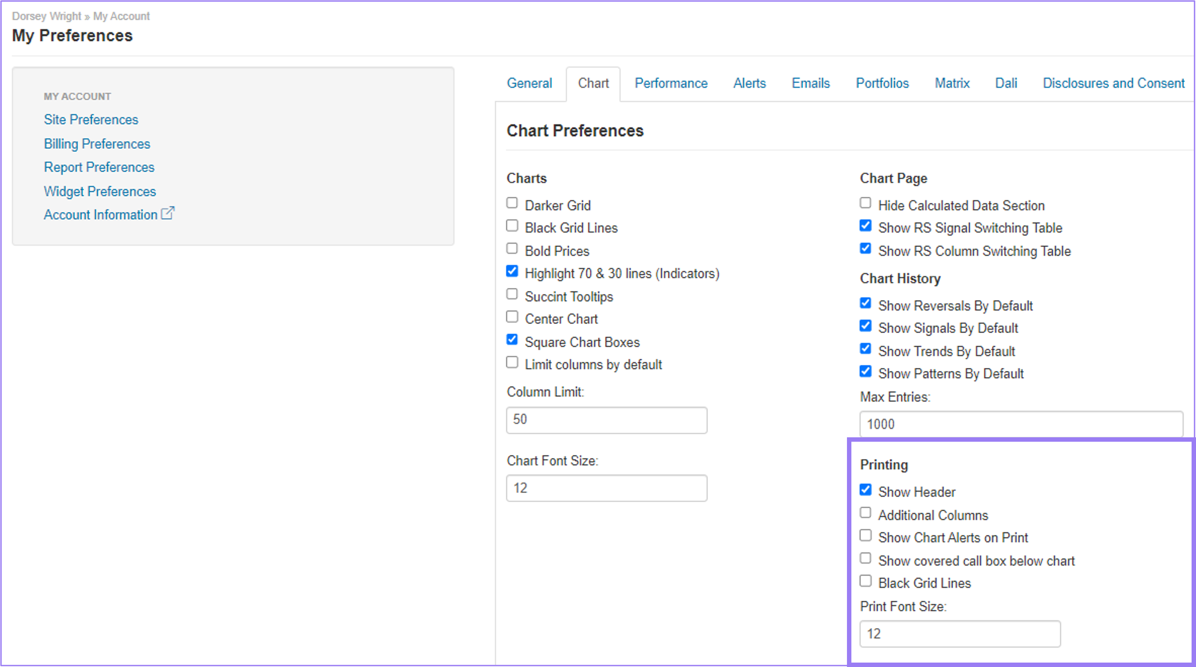1196x667 pixels.
Task: Open the Performance tab
Action: coord(671,83)
